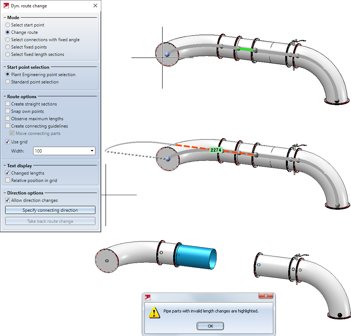
Task: Collapse the Mode section
Action: (5, 17)
